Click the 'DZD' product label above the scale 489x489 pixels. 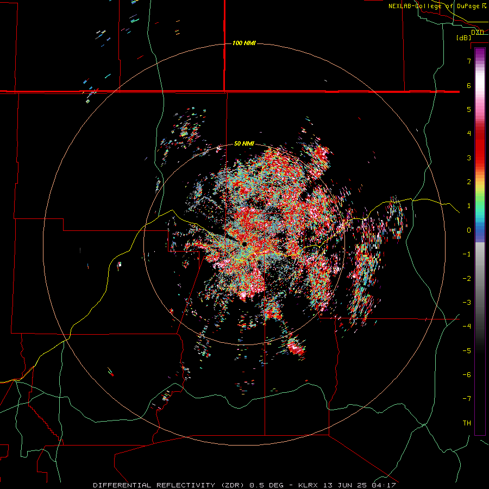(478, 33)
